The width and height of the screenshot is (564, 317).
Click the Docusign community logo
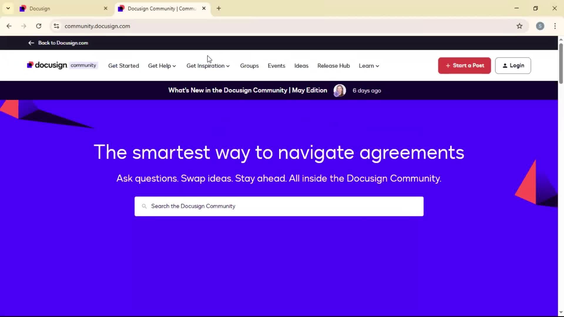(62, 65)
